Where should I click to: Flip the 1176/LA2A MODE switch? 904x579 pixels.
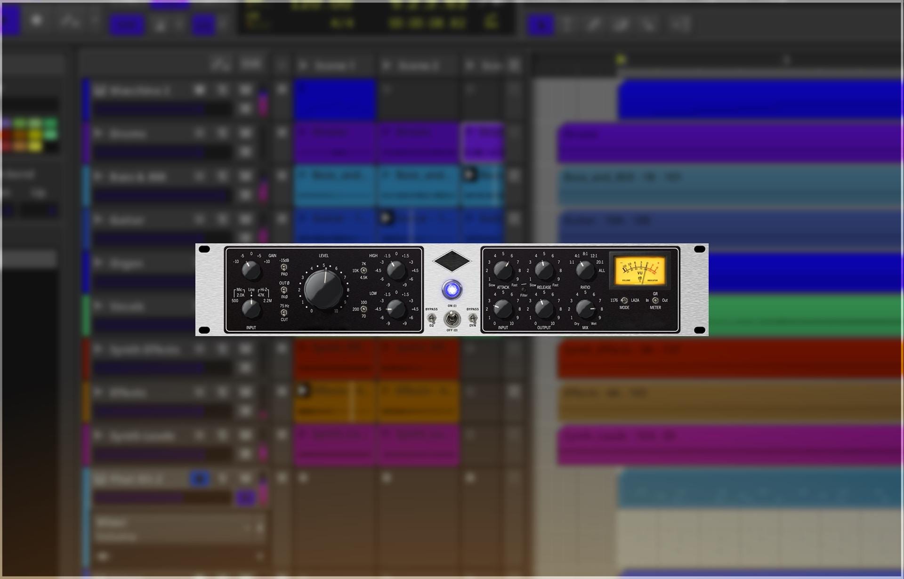pyautogui.click(x=624, y=300)
